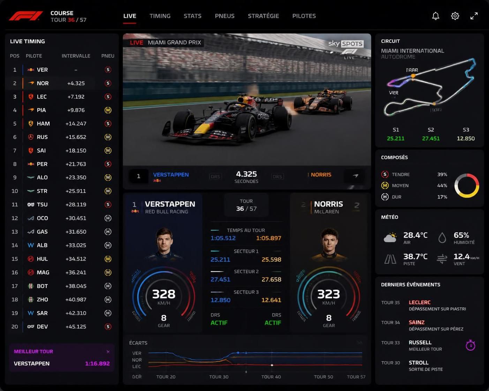This screenshot has width=489, height=391.
Task: Click the Norris driver portrait
Action: click(x=329, y=244)
